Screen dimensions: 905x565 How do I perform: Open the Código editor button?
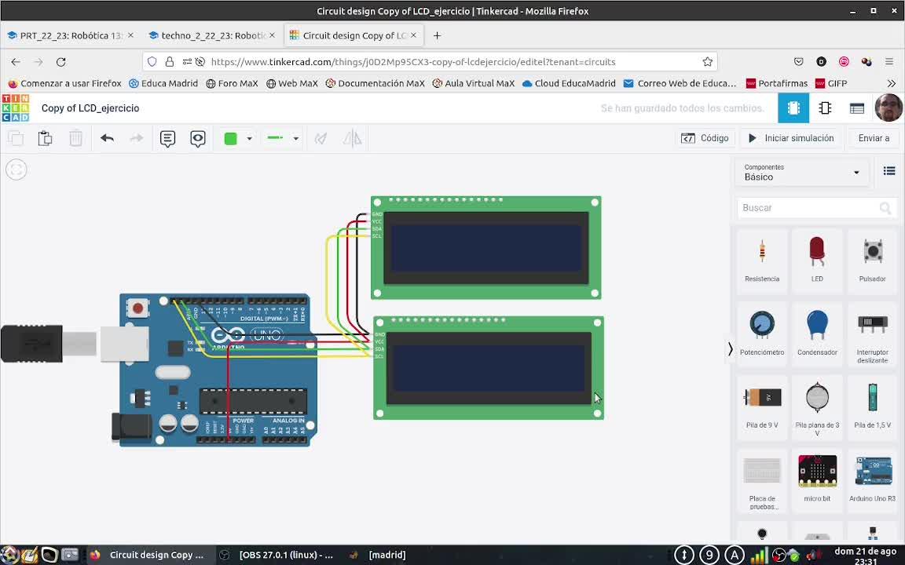[x=705, y=138]
